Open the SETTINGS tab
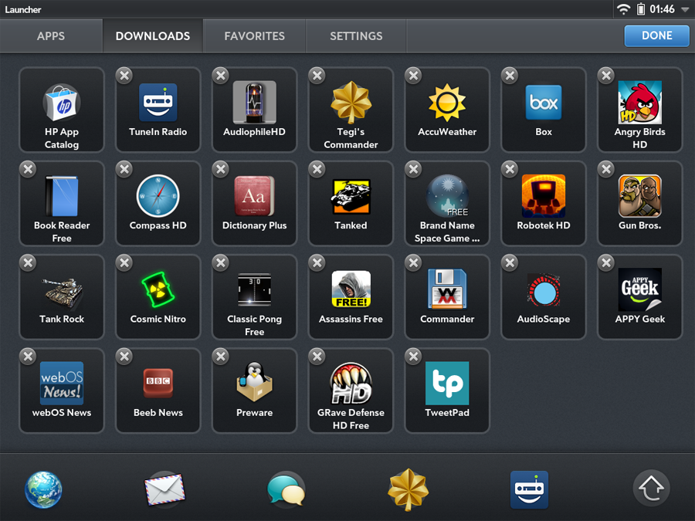695x521 pixels. click(356, 36)
